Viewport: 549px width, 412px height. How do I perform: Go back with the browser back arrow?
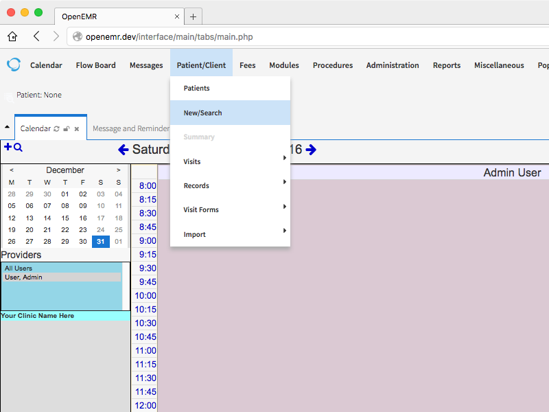[36, 36]
